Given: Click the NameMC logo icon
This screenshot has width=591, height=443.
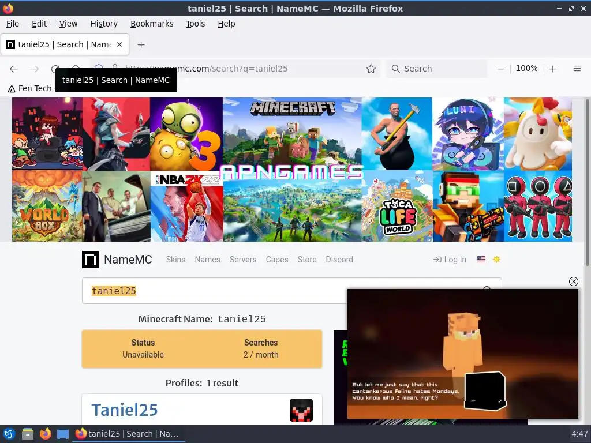Looking at the screenshot, I should (91, 260).
